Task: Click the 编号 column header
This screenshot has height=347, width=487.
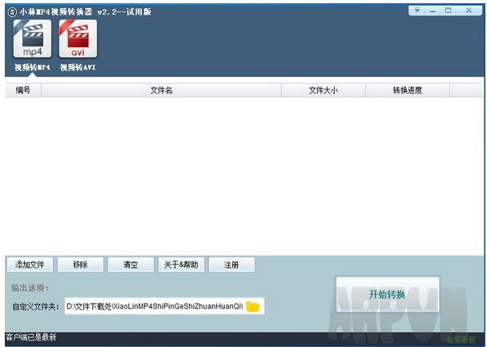Action: pos(23,90)
